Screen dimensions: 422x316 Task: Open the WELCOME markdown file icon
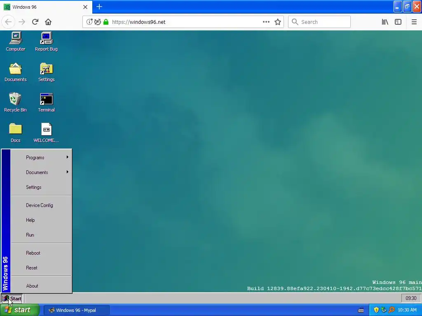click(x=46, y=133)
